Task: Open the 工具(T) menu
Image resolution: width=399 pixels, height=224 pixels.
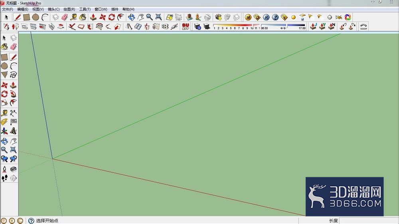Action: click(85, 9)
